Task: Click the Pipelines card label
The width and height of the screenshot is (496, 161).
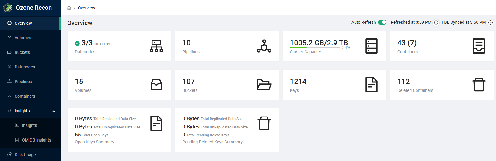Action: (191, 52)
